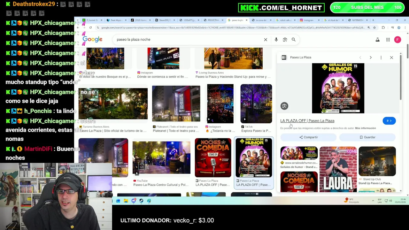Close the paseo la plaza tab

246,20
